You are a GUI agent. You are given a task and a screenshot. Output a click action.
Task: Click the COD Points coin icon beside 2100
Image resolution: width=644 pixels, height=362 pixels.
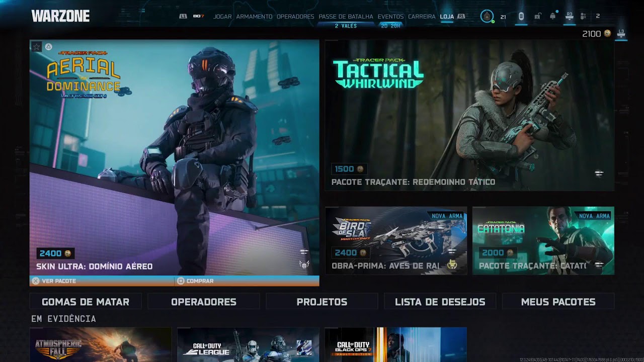[x=607, y=34]
